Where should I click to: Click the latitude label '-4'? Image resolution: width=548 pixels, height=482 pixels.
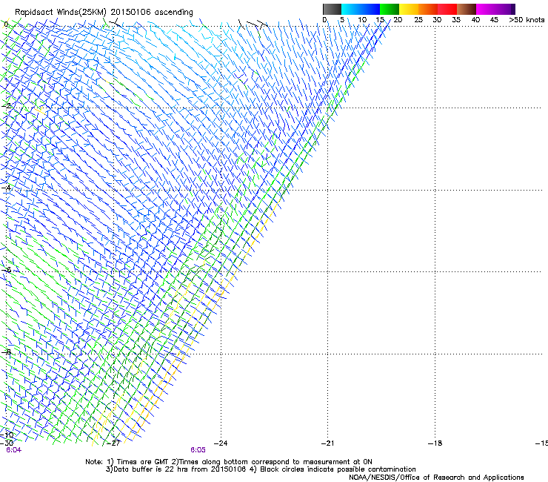point(7,188)
